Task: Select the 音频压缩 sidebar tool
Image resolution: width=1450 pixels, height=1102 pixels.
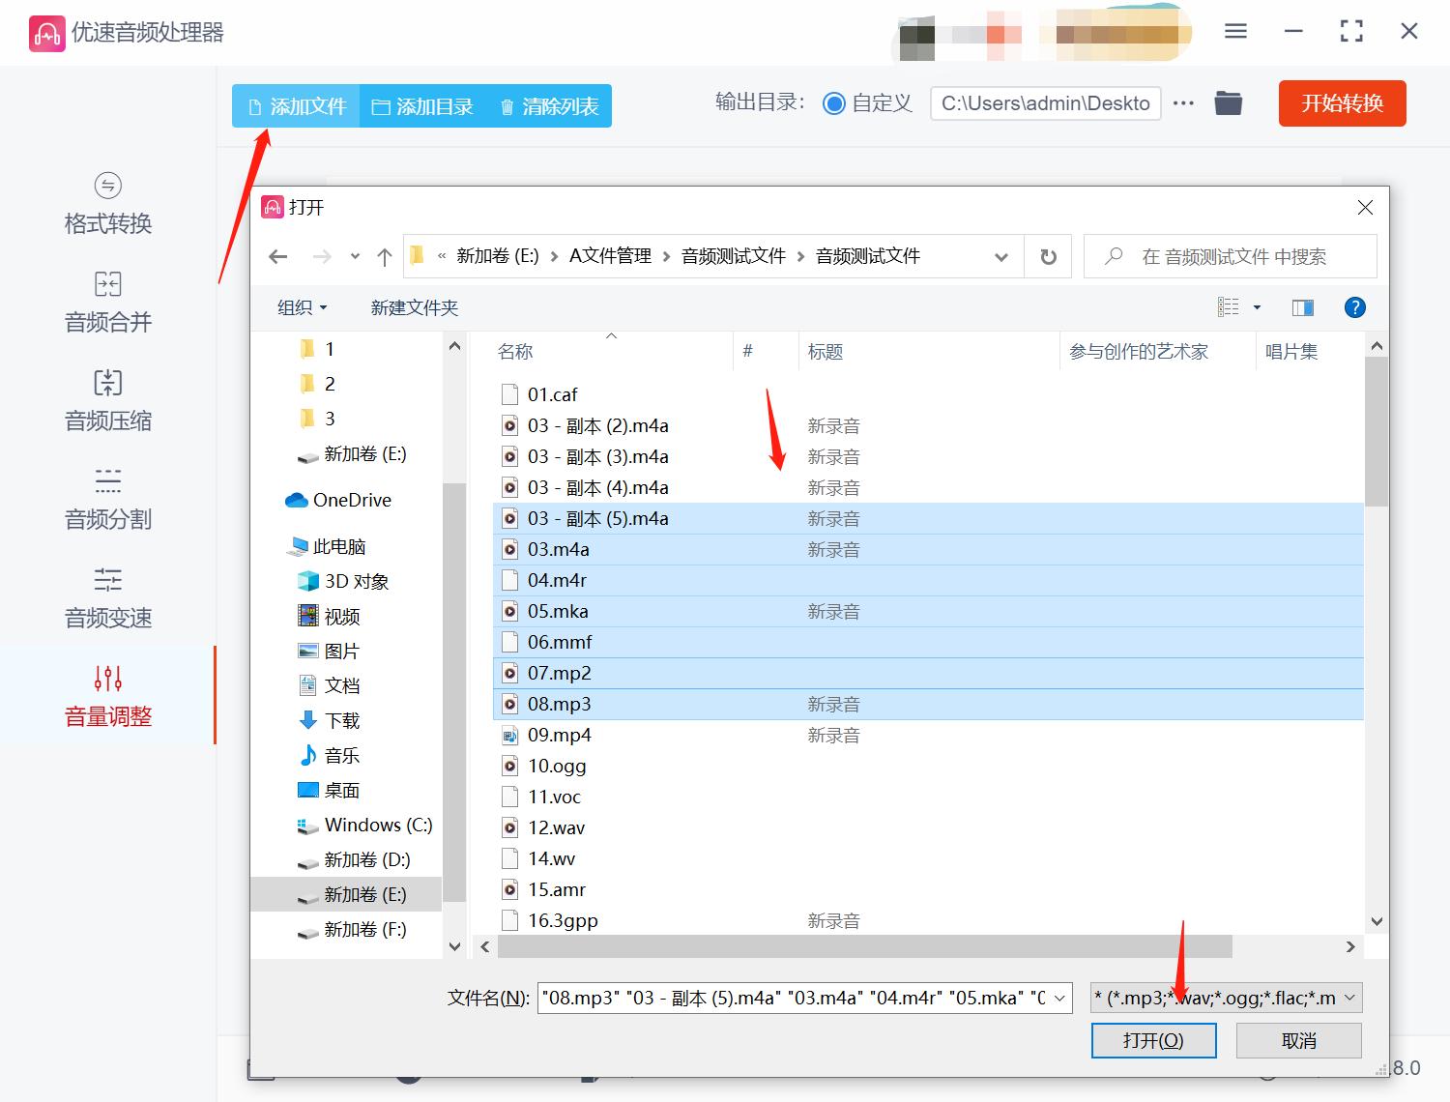Action: click(106, 402)
